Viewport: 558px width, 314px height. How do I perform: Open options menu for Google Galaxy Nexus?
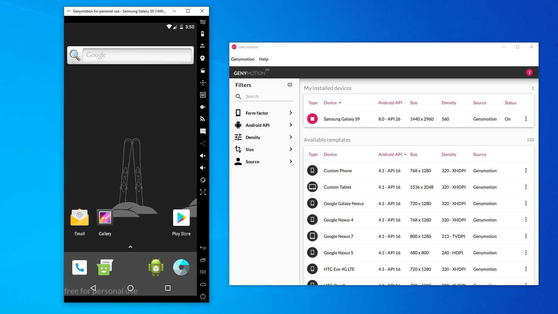526,203
